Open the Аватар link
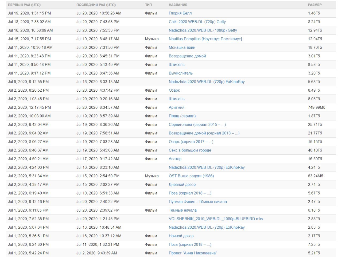The height and width of the screenshot is (257, 342). [x=175, y=159]
